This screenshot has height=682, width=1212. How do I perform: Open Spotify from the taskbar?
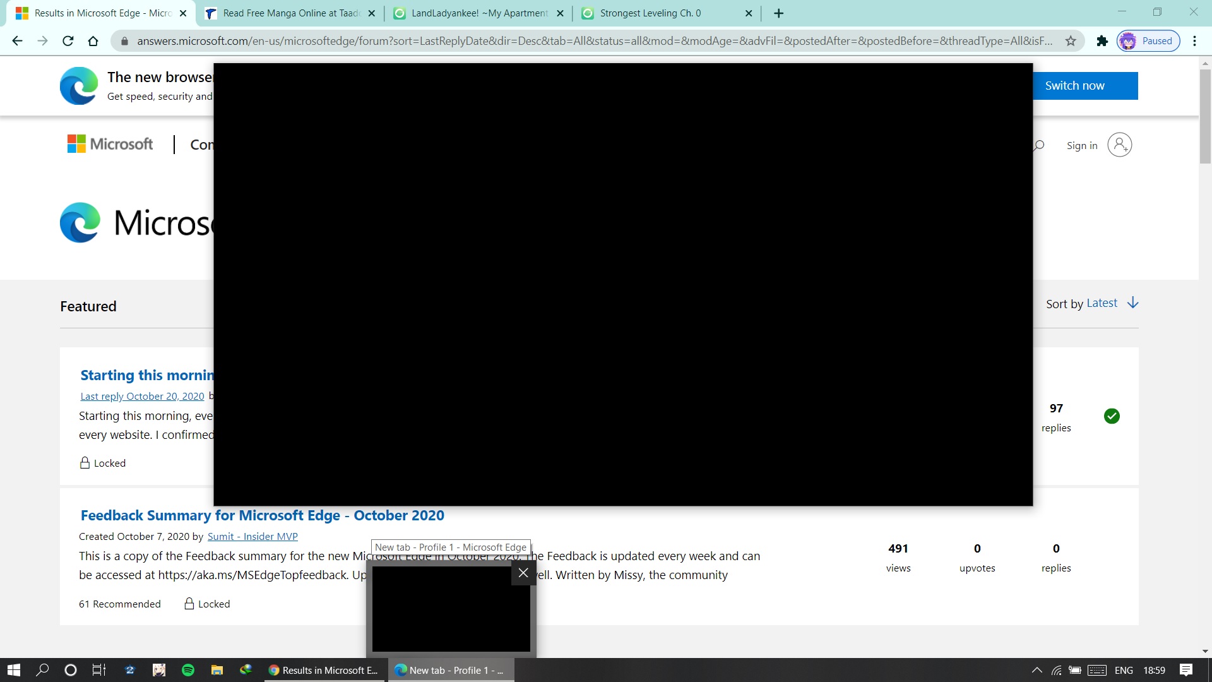188,670
